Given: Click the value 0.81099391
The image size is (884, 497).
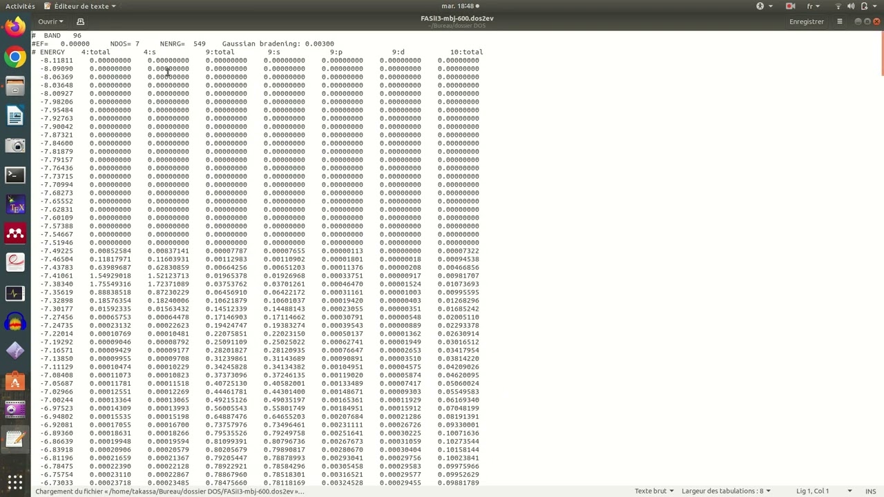Looking at the screenshot, I should tap(226, 441).
